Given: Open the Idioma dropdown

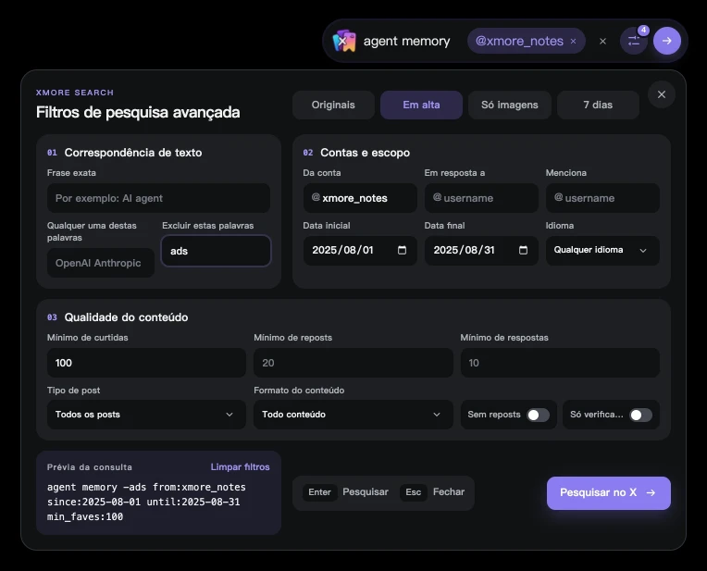Looking at the screenshot, I should pos(602,250).
